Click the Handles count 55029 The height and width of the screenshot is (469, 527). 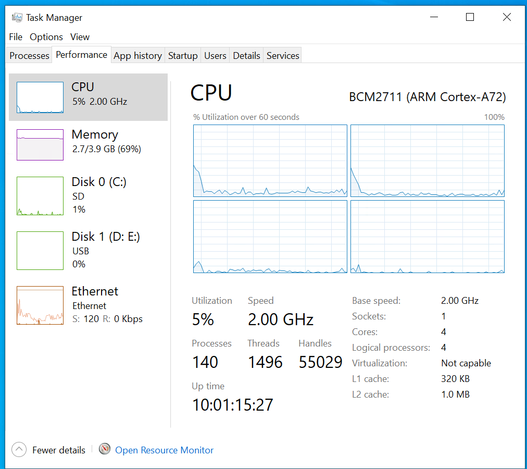[x=320, y=362]
